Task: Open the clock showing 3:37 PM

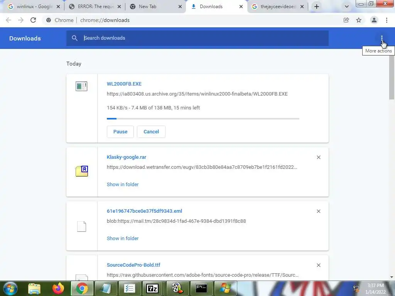Action: tap(375, 289)
